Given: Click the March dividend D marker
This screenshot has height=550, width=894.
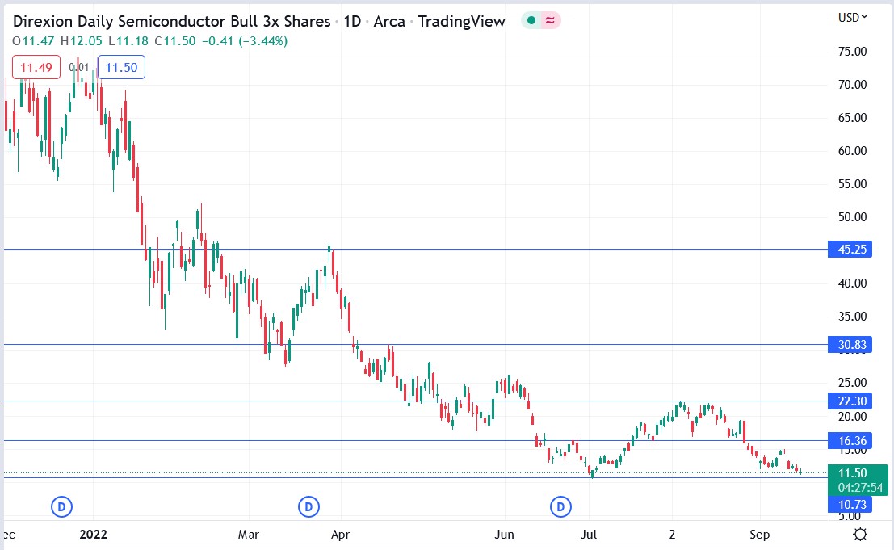Looking at the screenshot, I should (308, 506).
